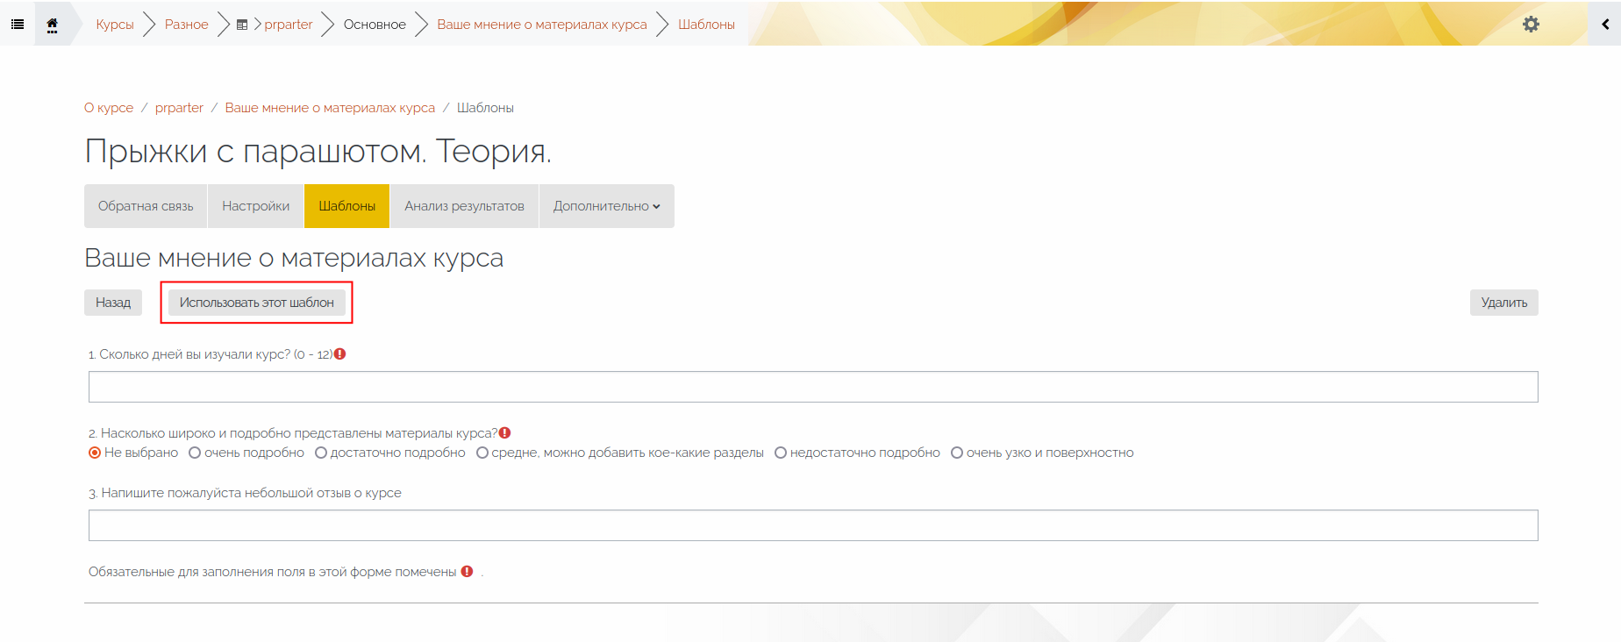Click the 'Удалить' button

click(1504, 303)
